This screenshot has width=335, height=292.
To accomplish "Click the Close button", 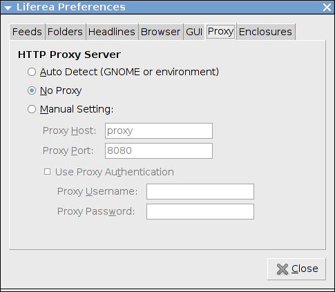I will (296, 269).
